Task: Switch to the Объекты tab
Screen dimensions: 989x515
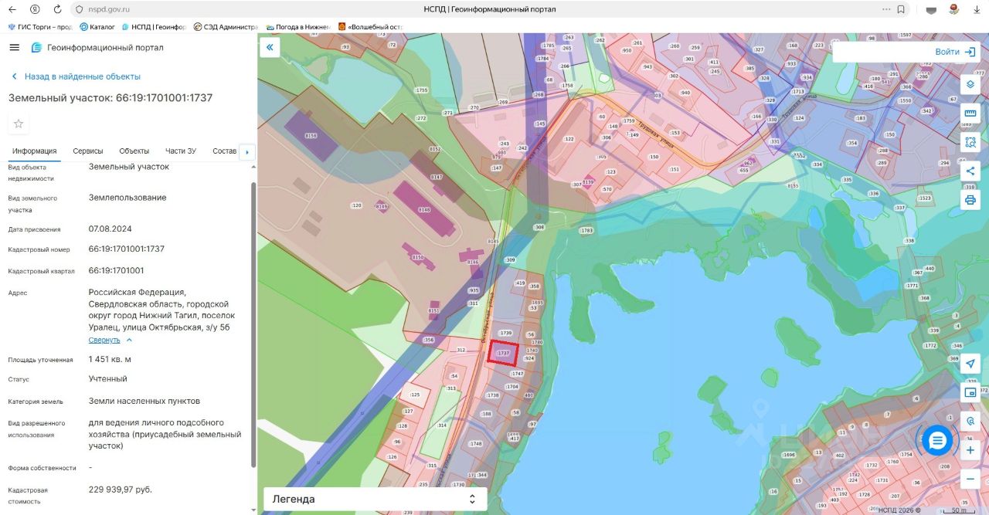Action: pyautogui.click(x=134, y=151)
